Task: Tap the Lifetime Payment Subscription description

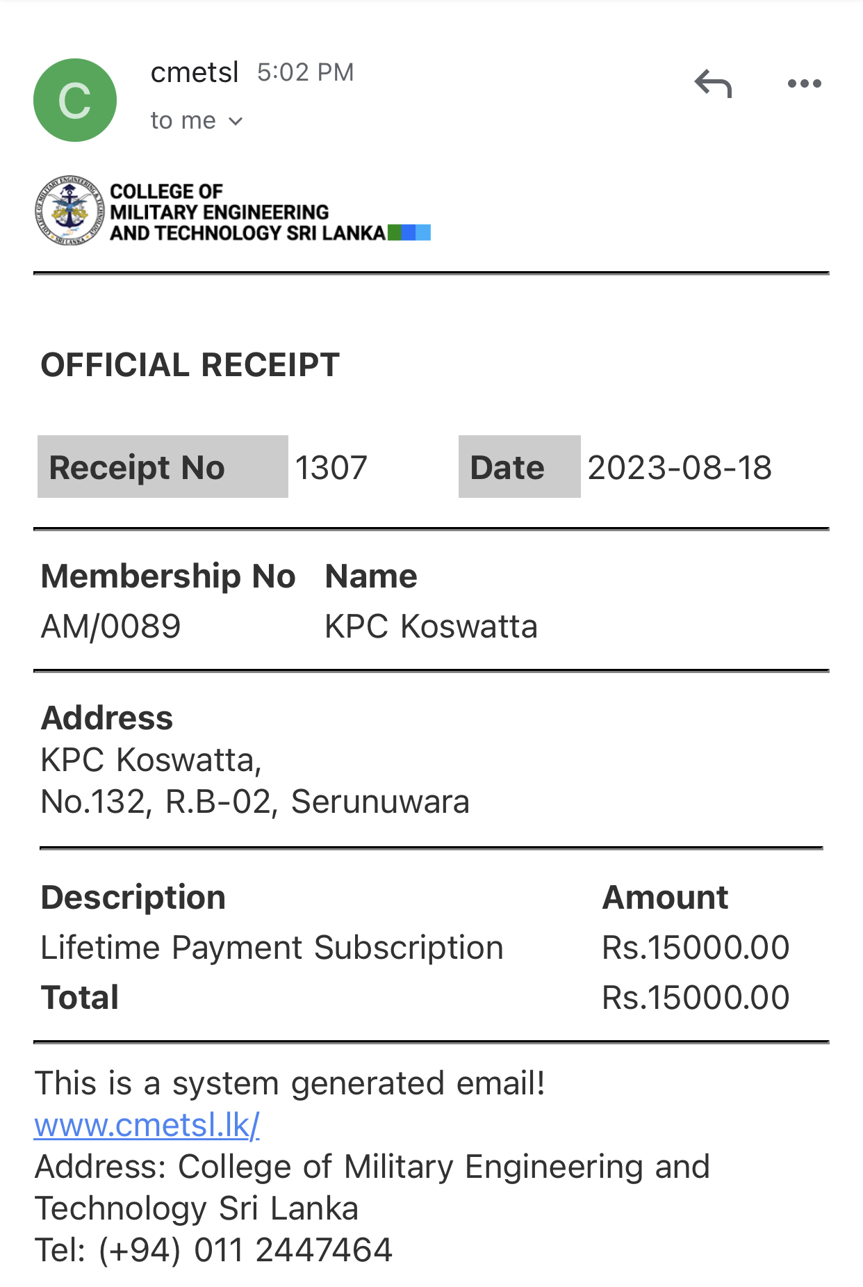Action: [x=272, y=948]
